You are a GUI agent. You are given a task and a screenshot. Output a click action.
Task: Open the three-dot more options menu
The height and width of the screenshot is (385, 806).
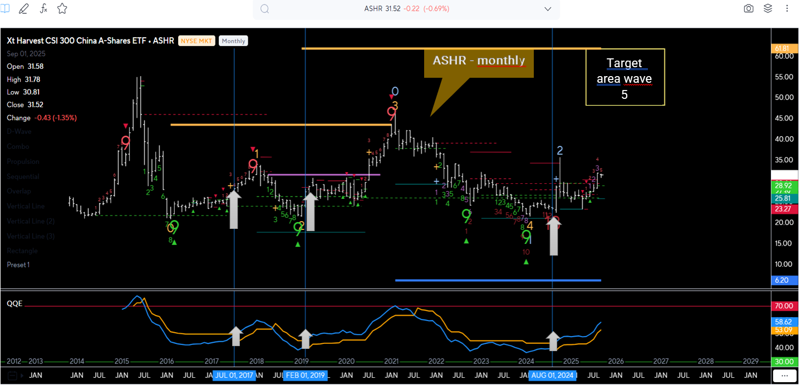pyautogui.click(x=787, y=9)
